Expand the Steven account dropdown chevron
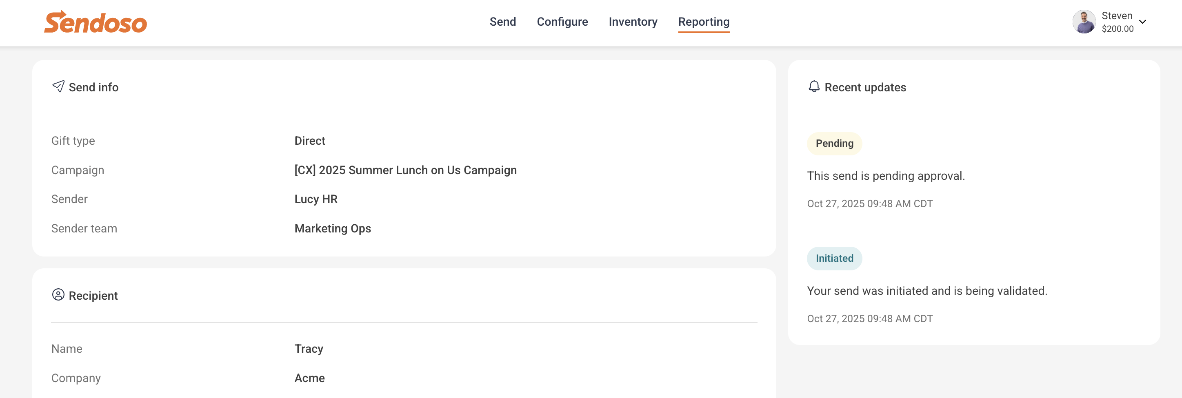The image size is (1182, 398). coord(1142,22)
